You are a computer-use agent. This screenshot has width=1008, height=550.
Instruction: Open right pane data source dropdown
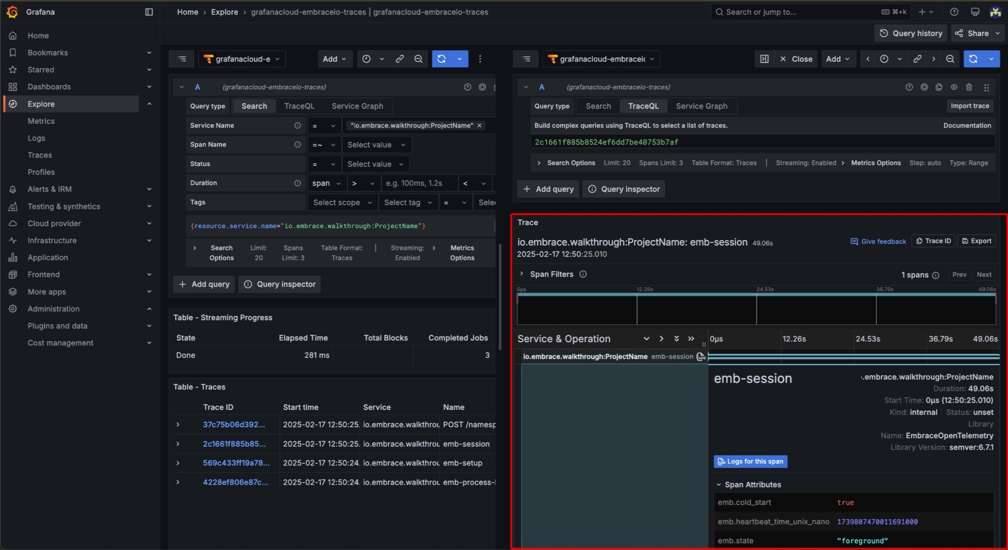602,59
